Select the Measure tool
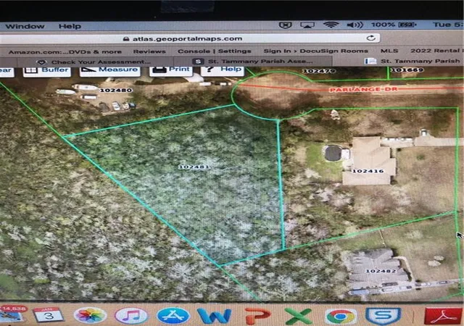464x326 pixels. pos(109,70)
